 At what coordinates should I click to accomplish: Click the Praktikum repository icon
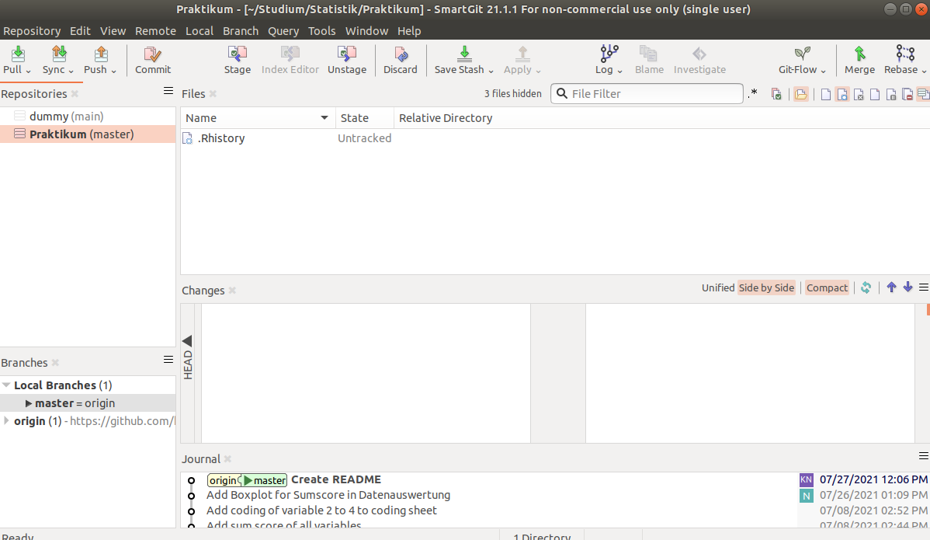(19, 134)
